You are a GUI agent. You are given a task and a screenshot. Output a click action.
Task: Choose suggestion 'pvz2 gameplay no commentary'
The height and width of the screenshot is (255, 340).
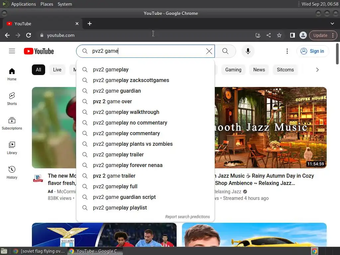[x=145, y=123]
